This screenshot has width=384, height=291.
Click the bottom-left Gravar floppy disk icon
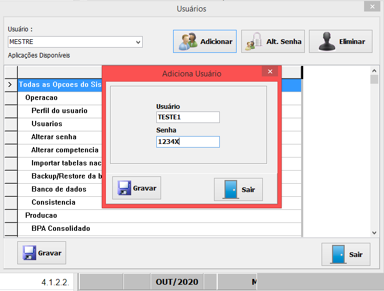(29, 253)
